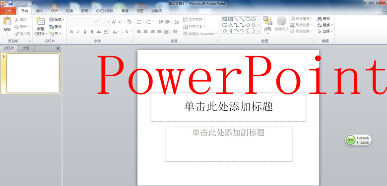Click the 新建幻灯片 new slide icon
Screen dimensions: 387x186
click(41, 21)
